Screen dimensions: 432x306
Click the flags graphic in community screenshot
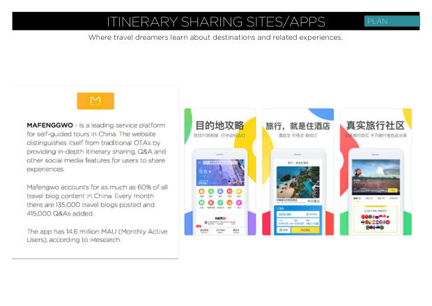[x=376, y=222]
